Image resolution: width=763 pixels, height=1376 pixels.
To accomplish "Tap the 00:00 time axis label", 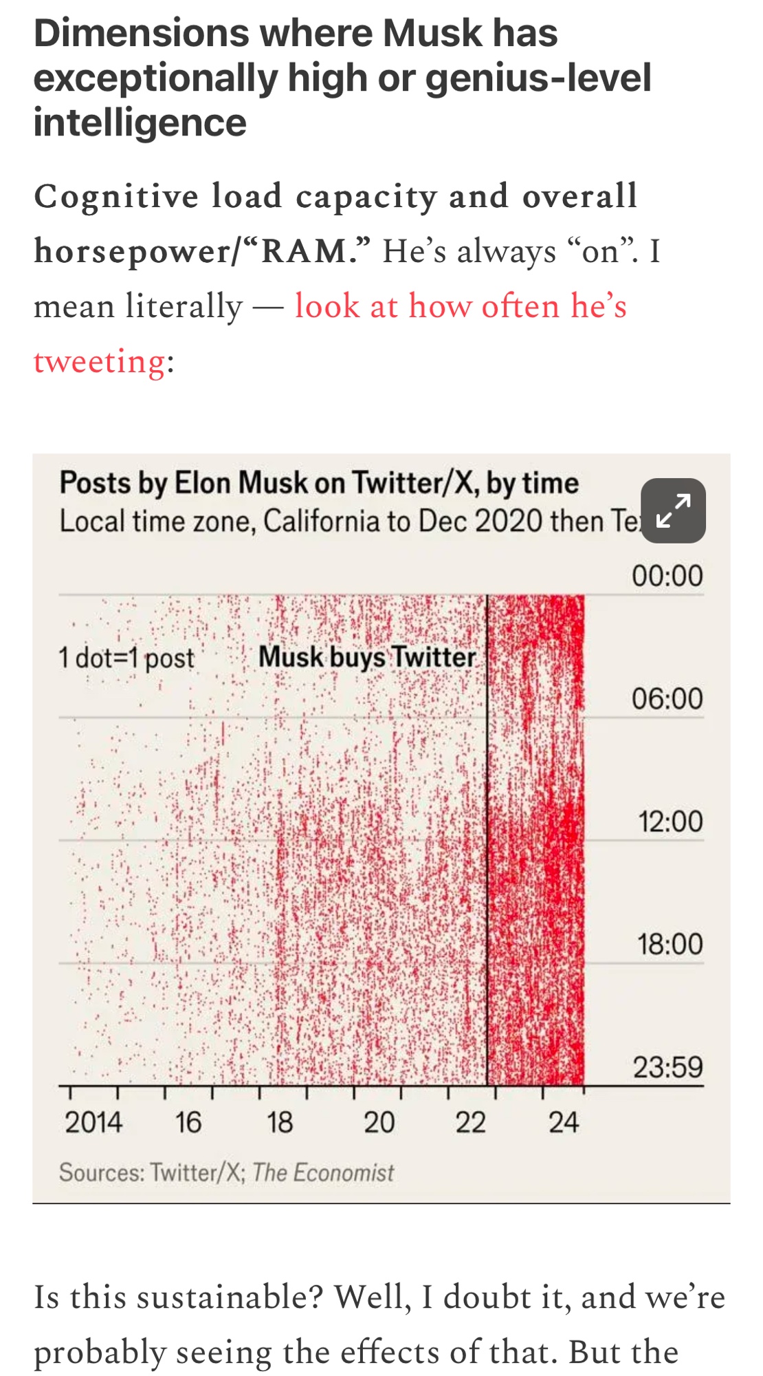I will (667, 576).
